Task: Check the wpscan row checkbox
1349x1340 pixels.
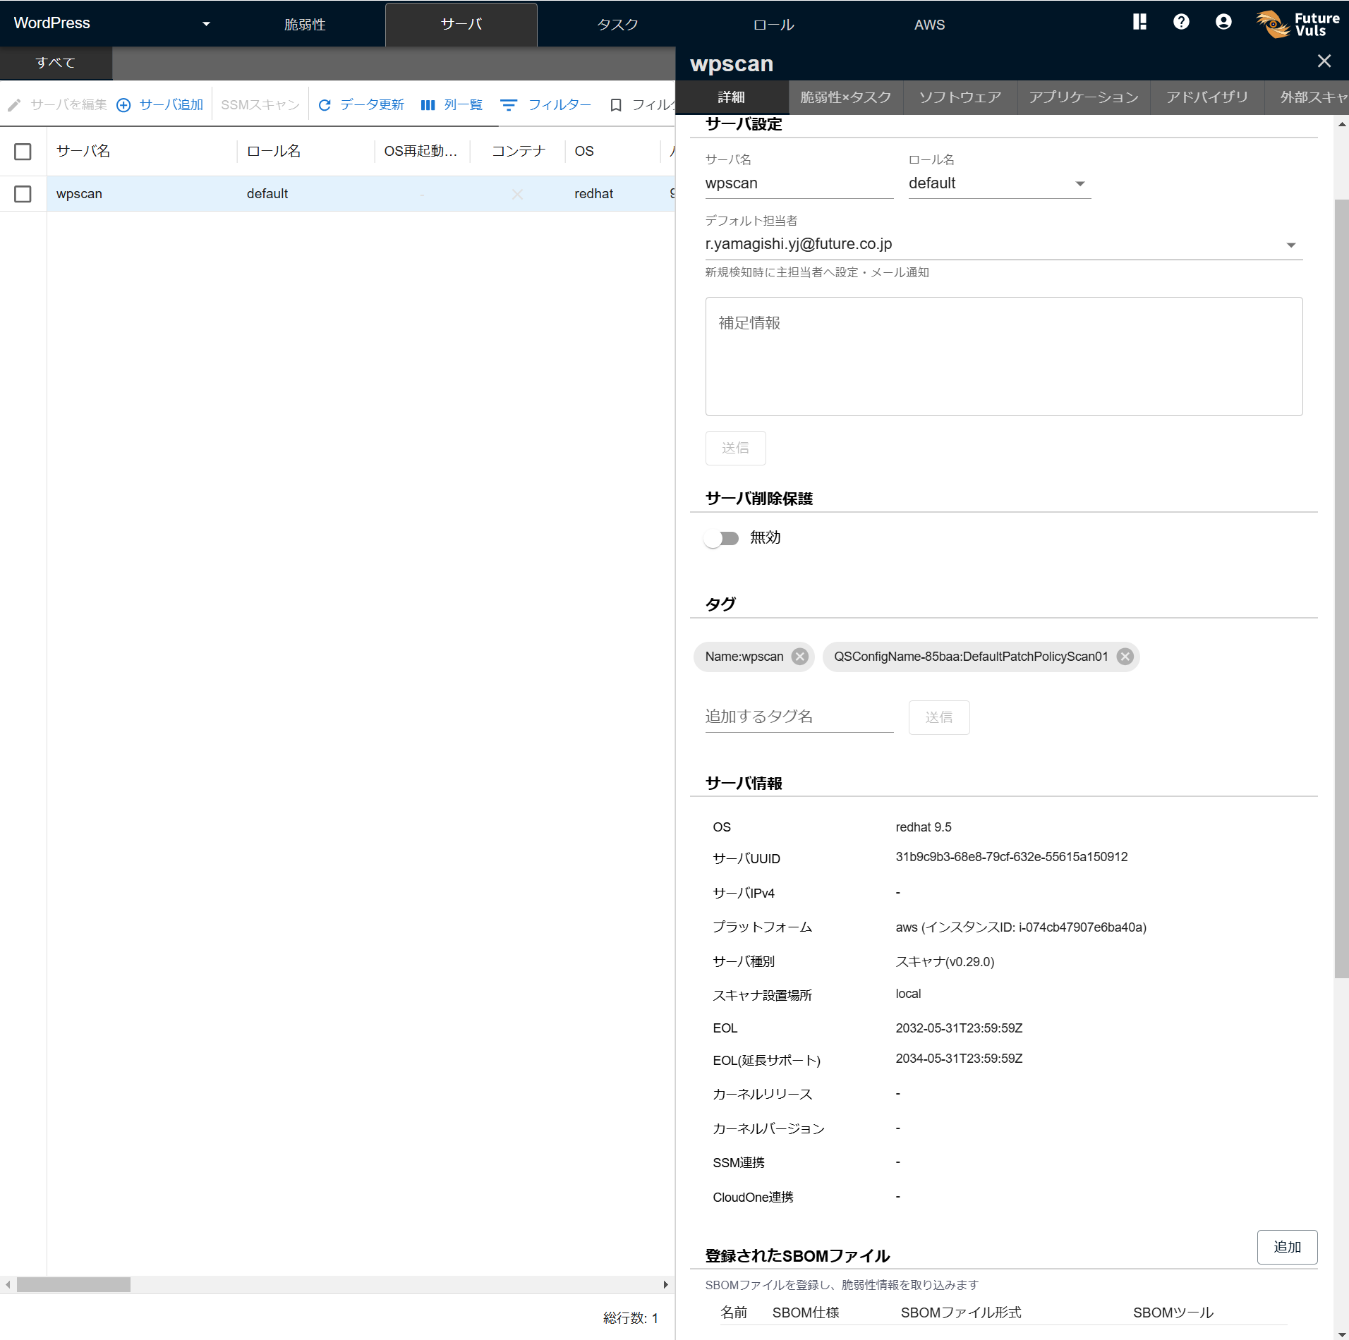Action: [23, 194]
